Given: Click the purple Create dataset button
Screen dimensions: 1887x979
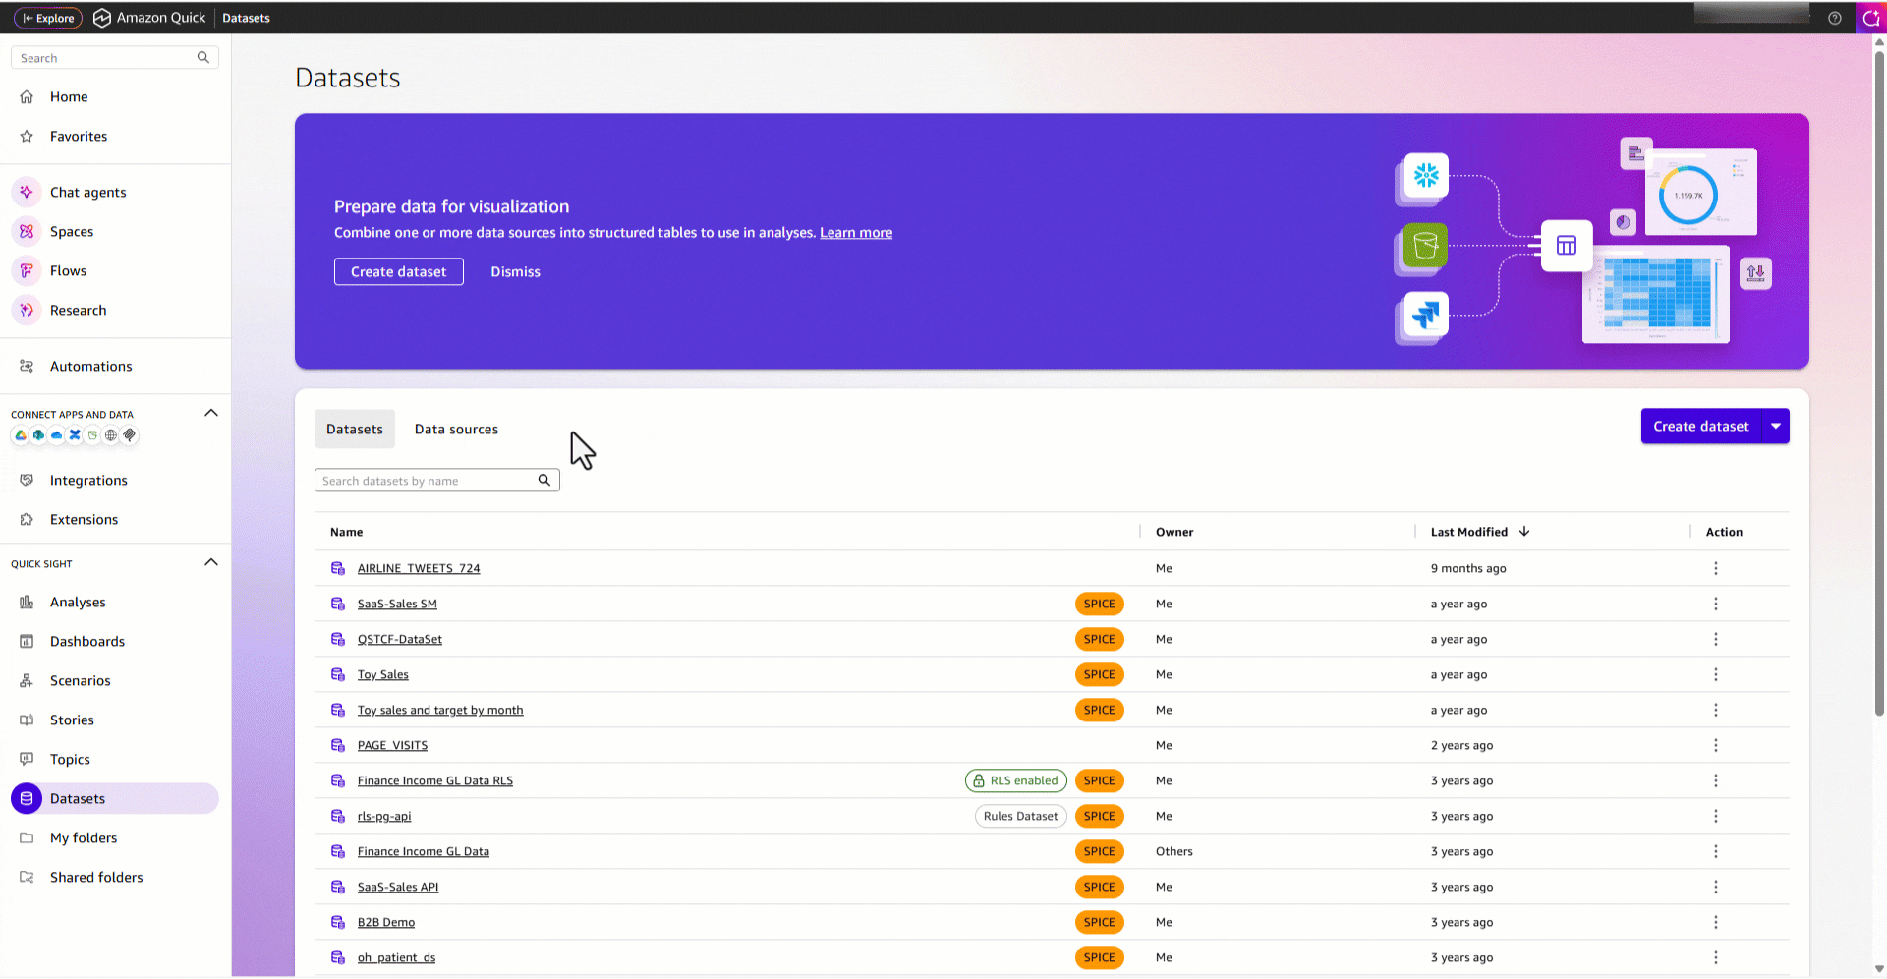Looking at the screenshot, I should tap(1701, 427).
